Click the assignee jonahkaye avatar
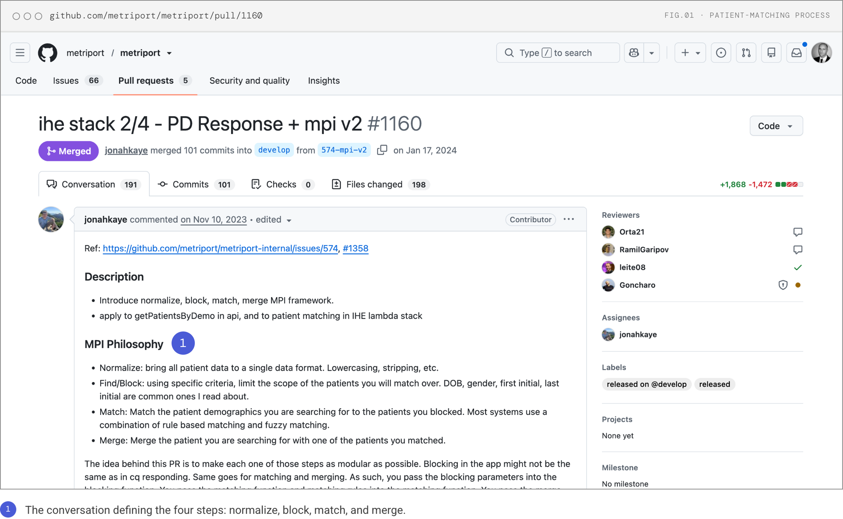 click(608, 334)
